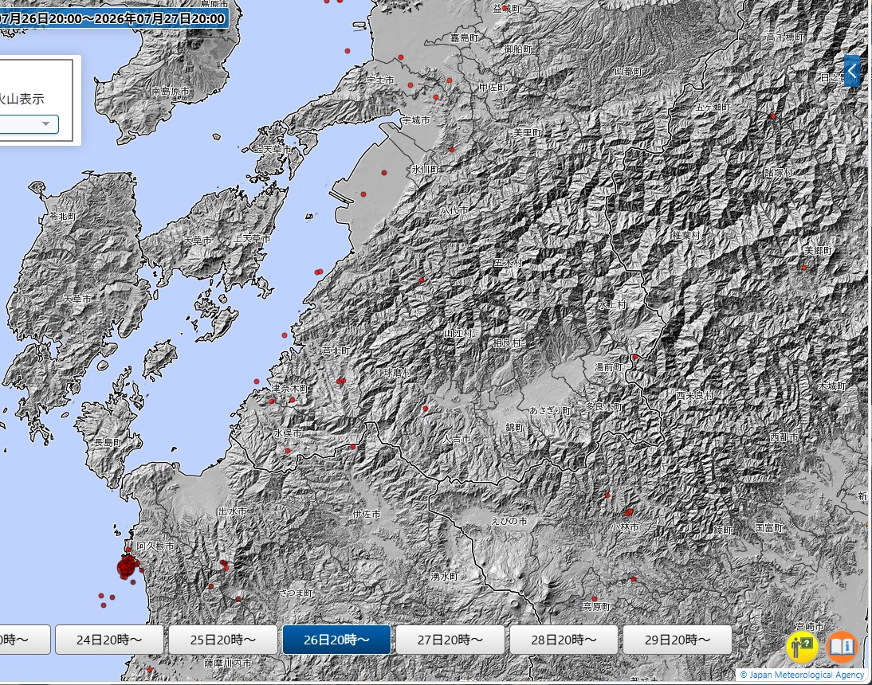Screen dimensions: 872x685
Task: Click the 出水市 map label
Action: 233,511
